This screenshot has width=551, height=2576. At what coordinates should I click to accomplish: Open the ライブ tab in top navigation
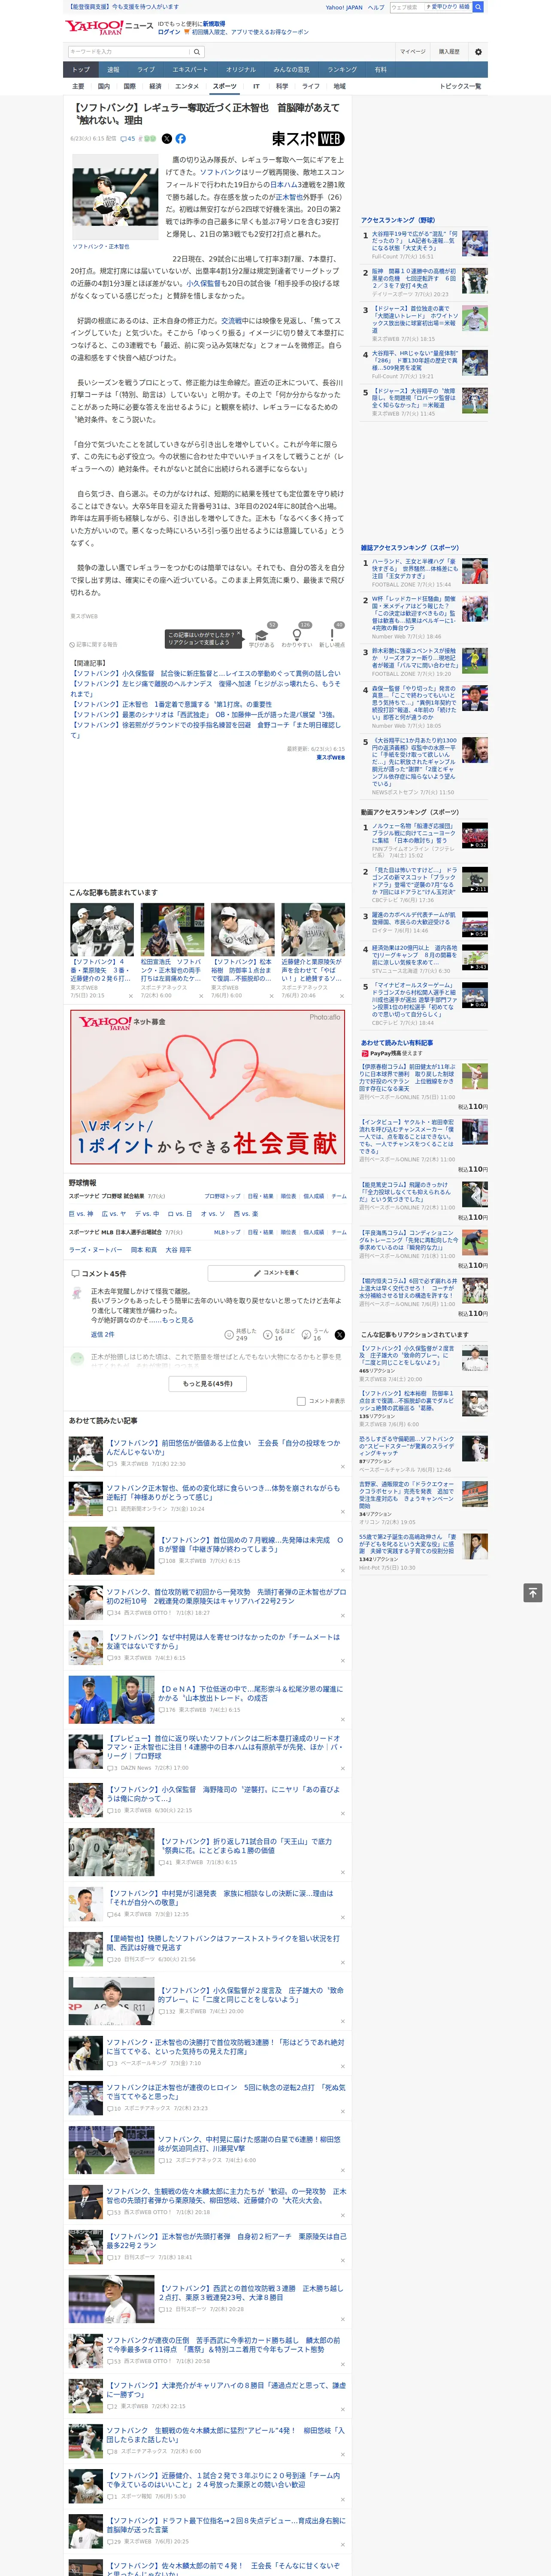(146, 70)
